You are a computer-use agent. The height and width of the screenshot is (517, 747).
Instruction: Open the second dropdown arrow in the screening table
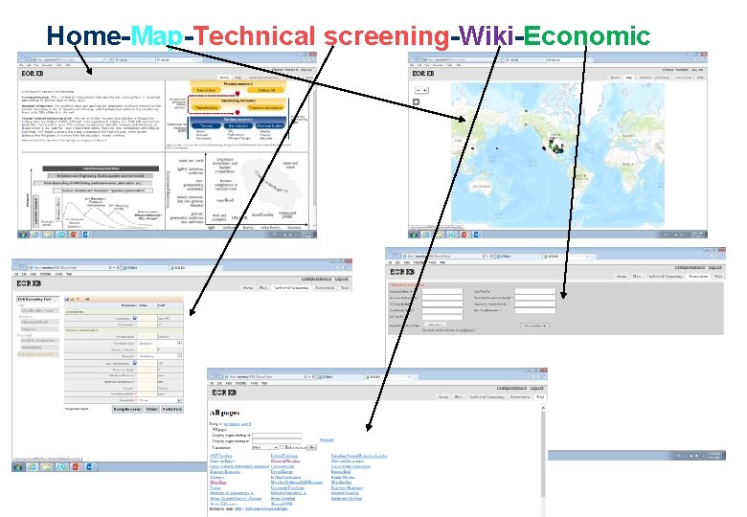click(x=180, y=355)
